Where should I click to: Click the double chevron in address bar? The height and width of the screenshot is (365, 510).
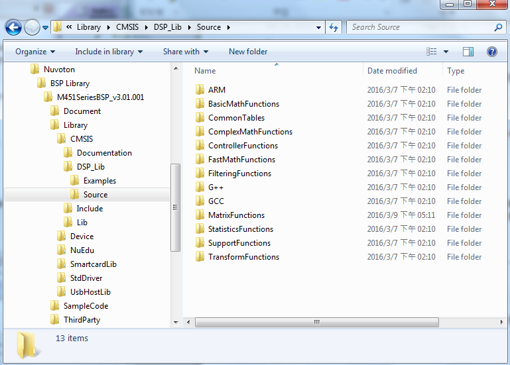pyautogui.click(x=69, y=27)
